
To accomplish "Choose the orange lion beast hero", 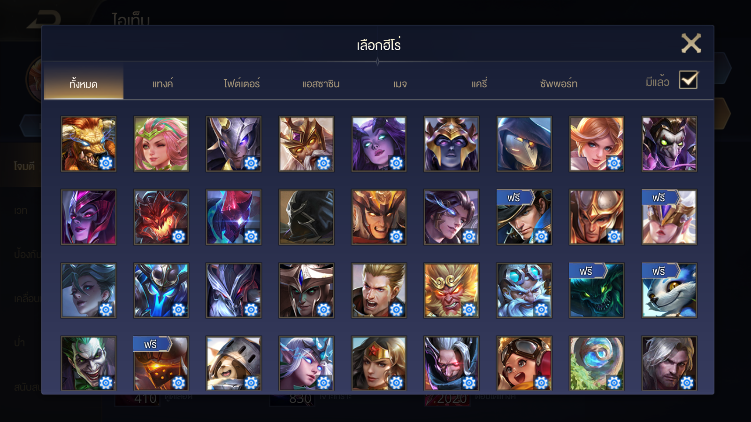I will coord(88,144).
